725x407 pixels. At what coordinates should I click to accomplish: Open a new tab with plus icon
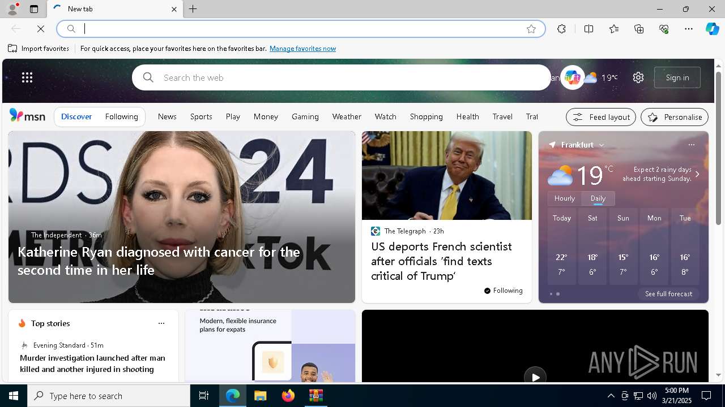[x=193, y=9]
